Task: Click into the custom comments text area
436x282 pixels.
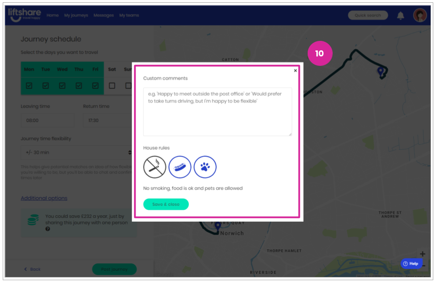Action: coord(218,112)
